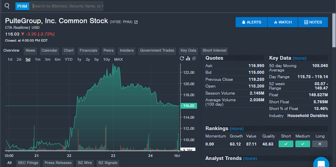
Task: Click the Rankings (more) link
Action: (x=237, y=129)
